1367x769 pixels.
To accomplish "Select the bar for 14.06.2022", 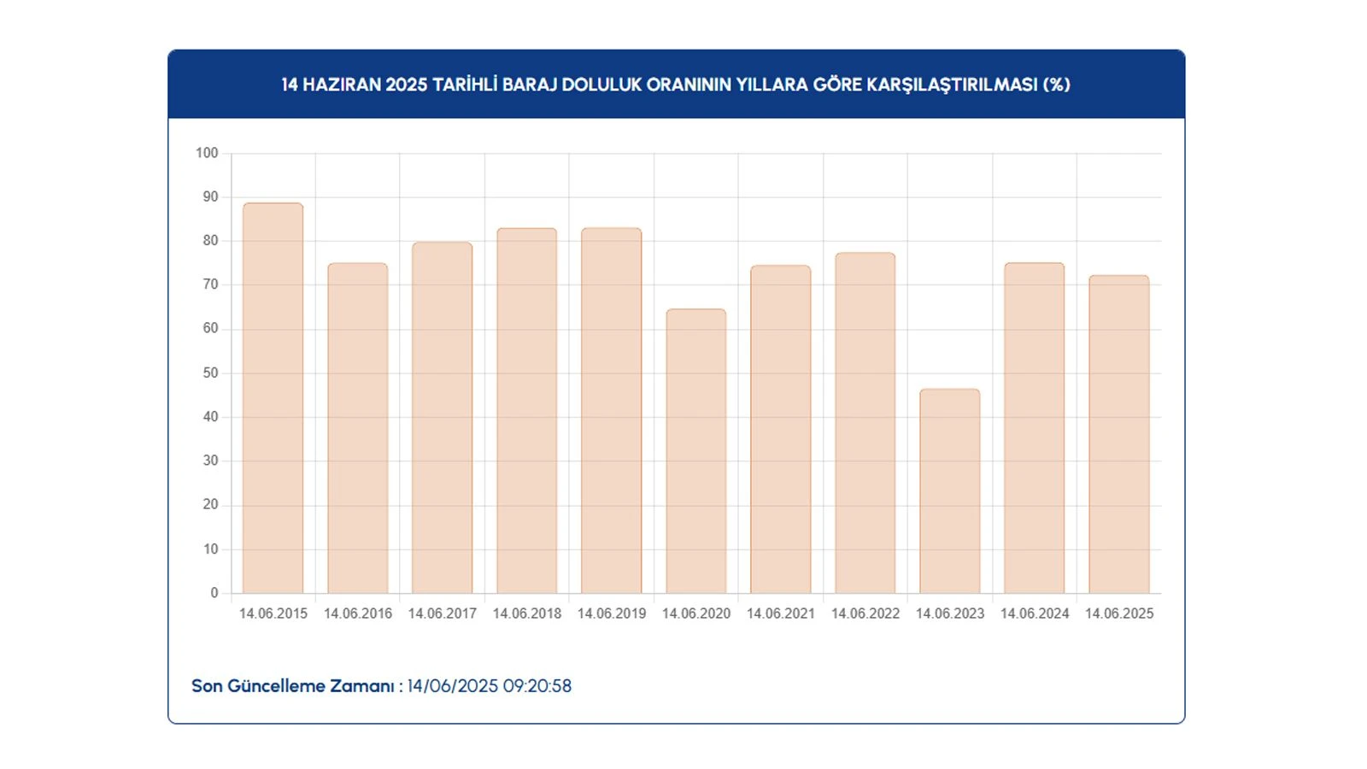I will (865, 423).
